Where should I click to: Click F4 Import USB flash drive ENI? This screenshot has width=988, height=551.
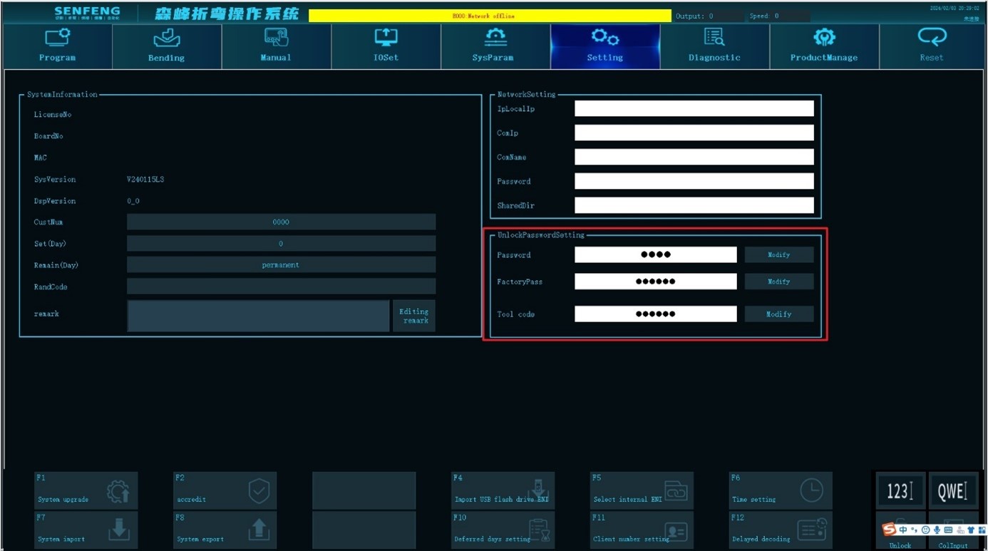[x=503, y=490]
